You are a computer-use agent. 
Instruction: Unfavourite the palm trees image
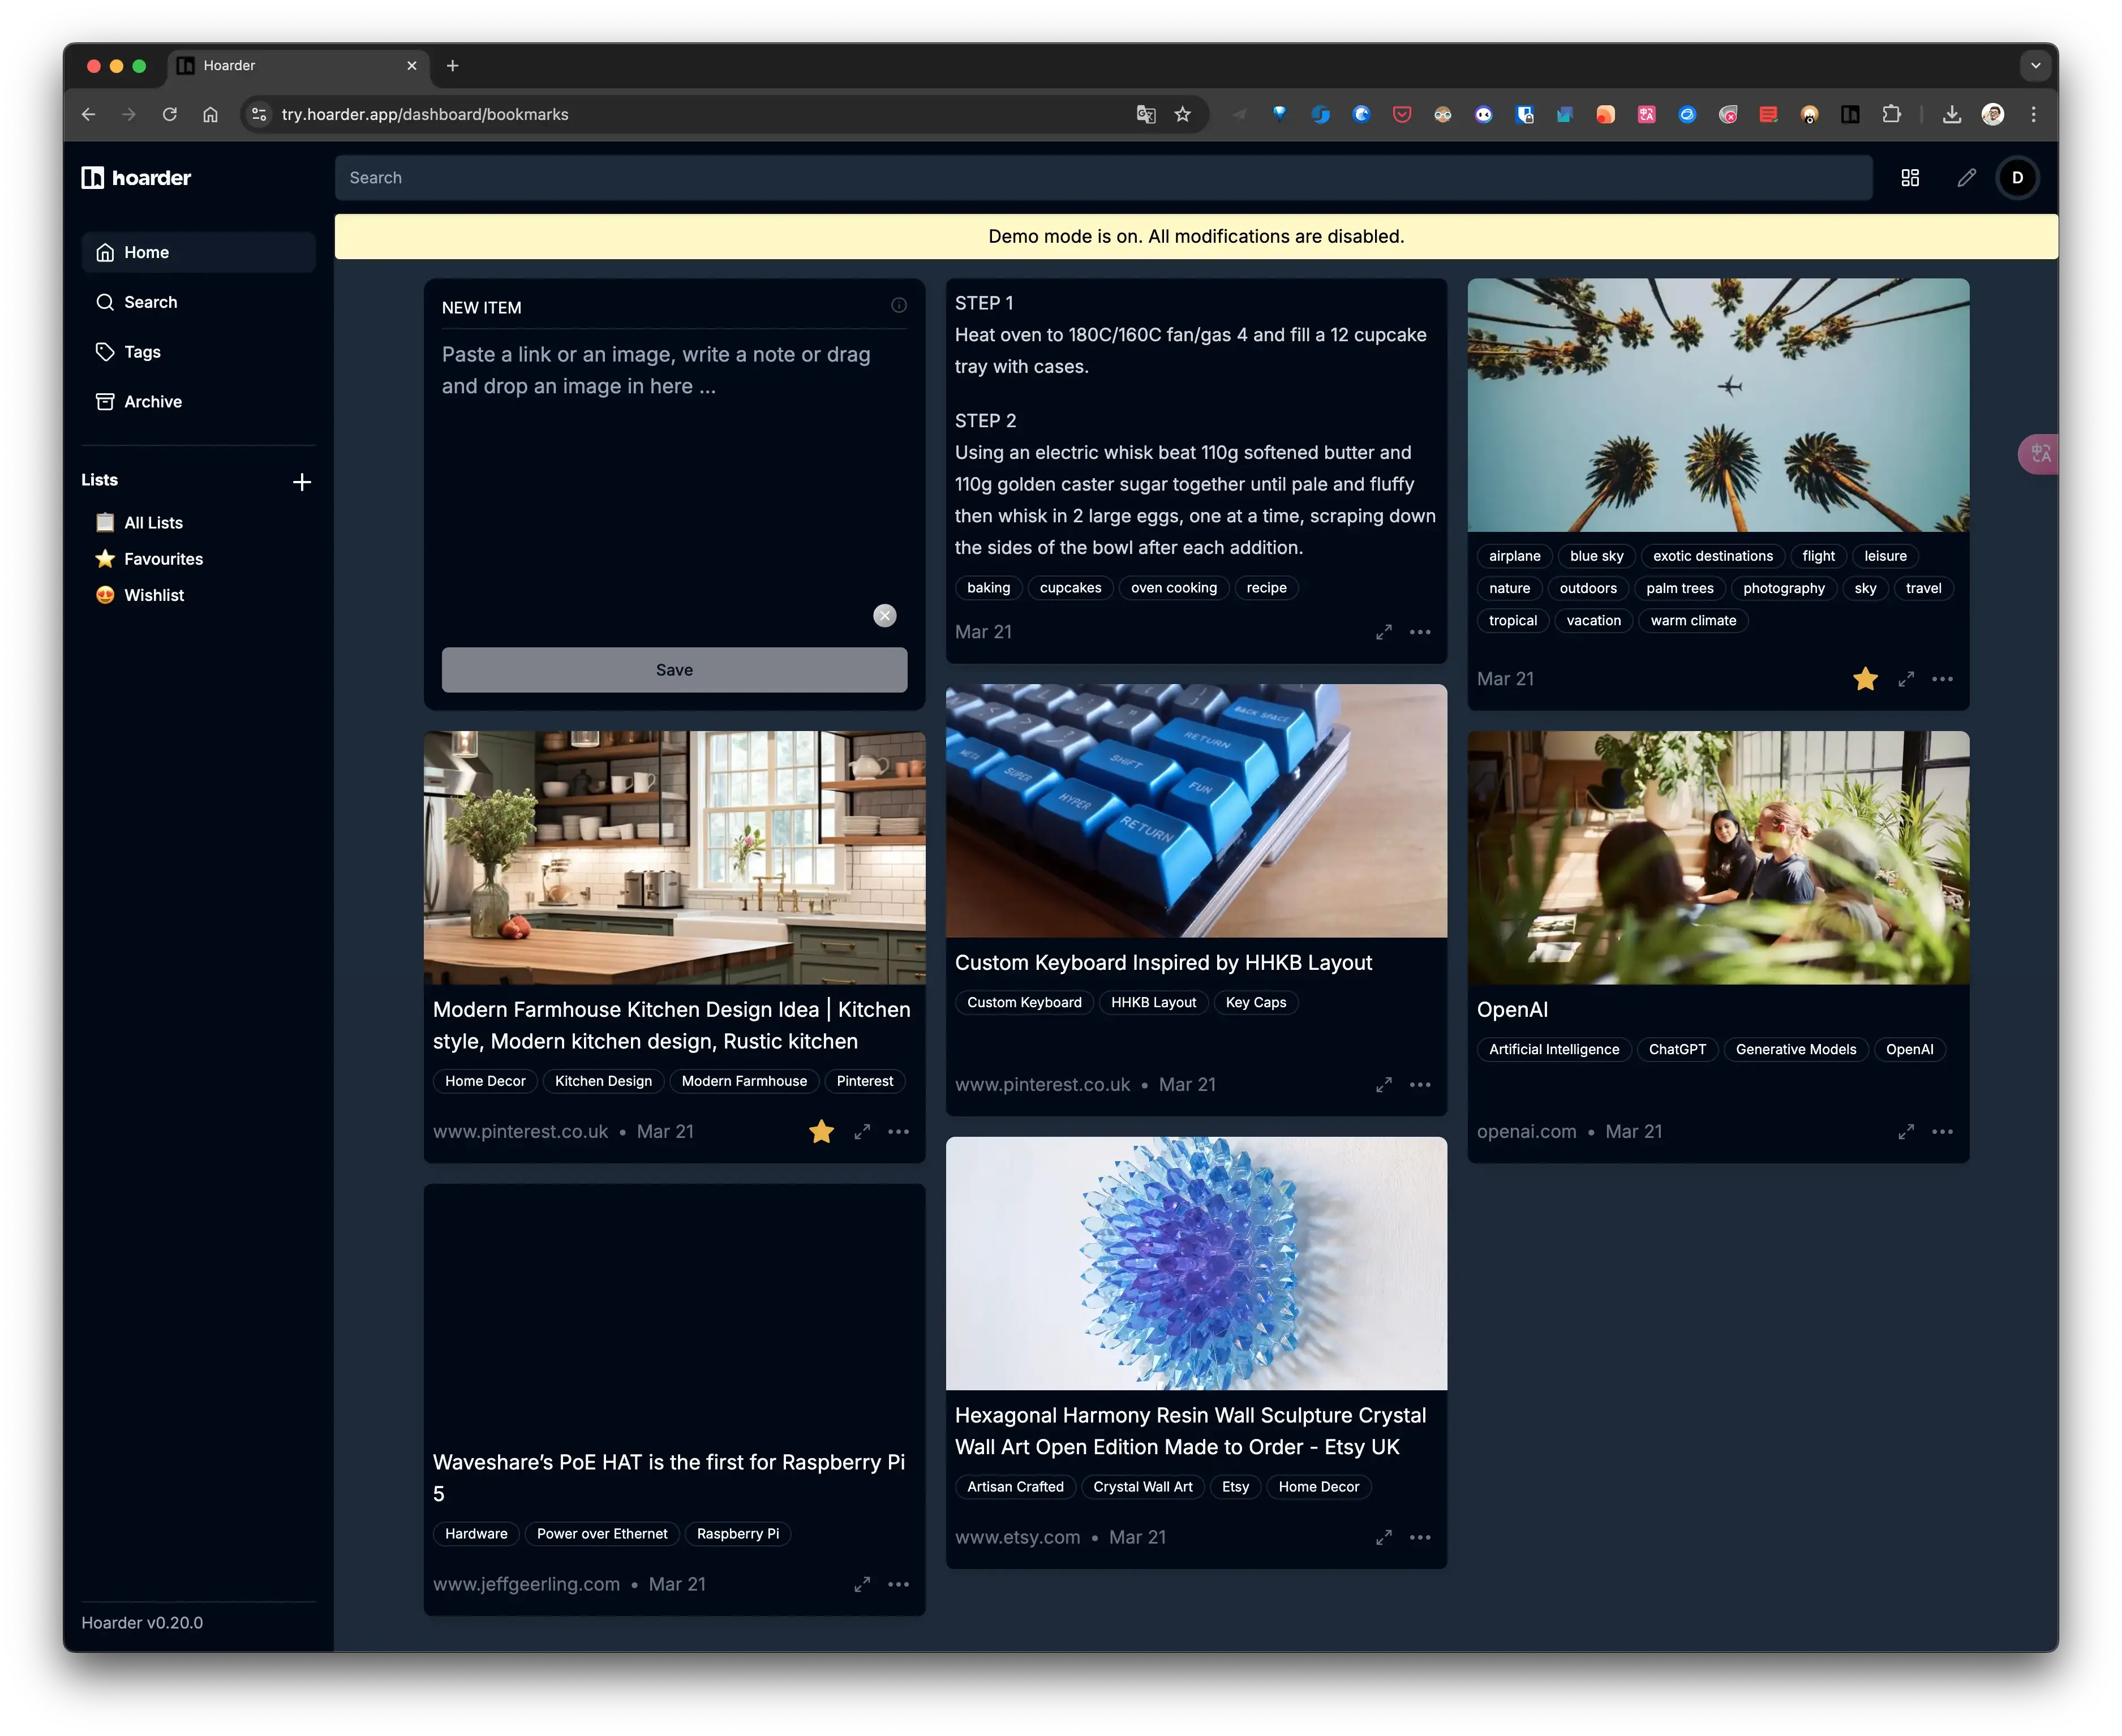click(x=1865, y=679)
